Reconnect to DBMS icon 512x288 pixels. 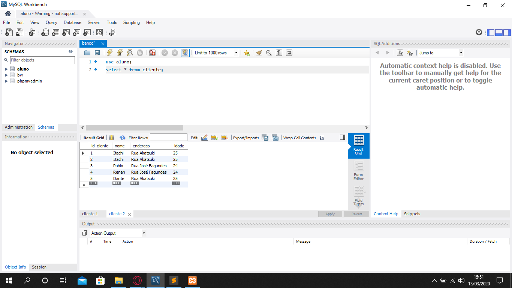112,33
